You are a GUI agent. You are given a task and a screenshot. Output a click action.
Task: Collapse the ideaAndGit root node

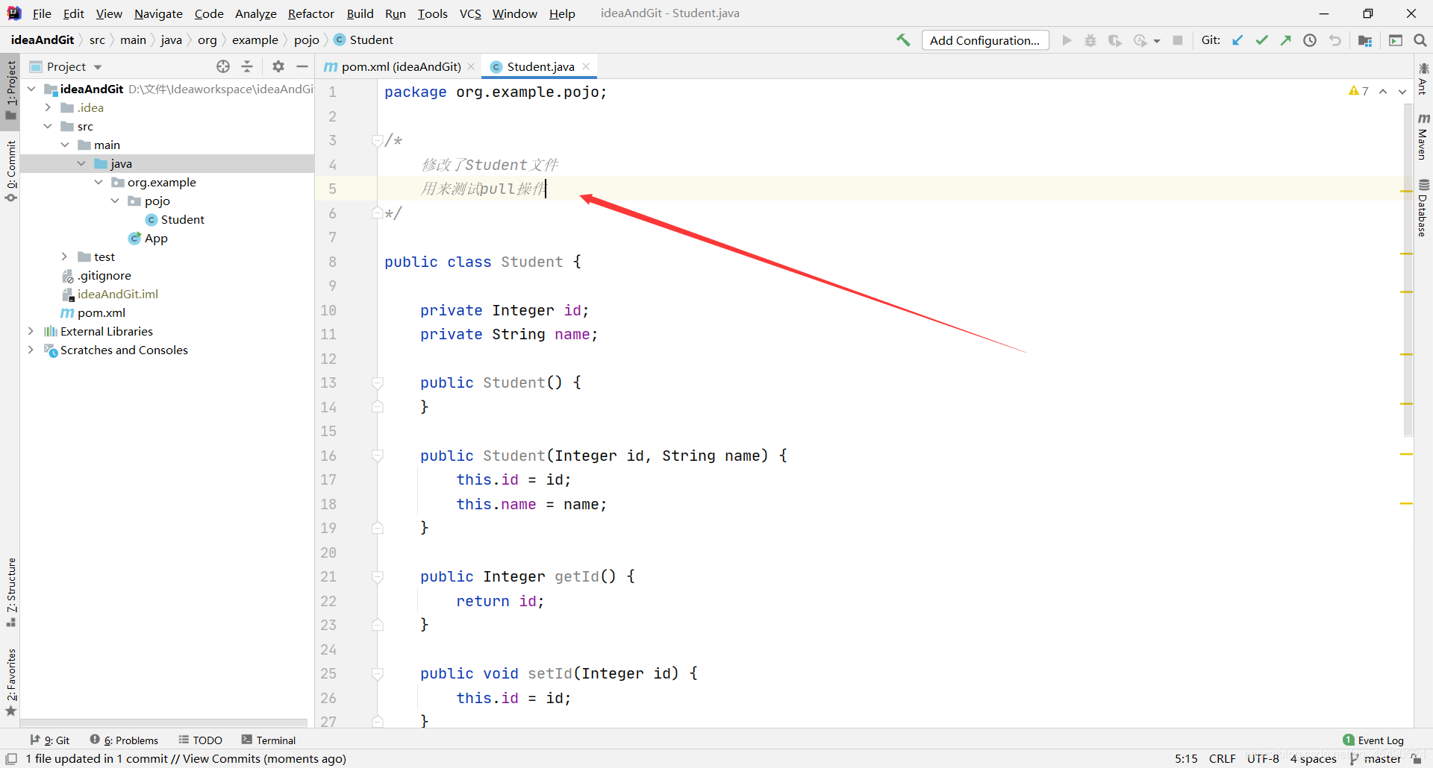click(x=31, y=89)
